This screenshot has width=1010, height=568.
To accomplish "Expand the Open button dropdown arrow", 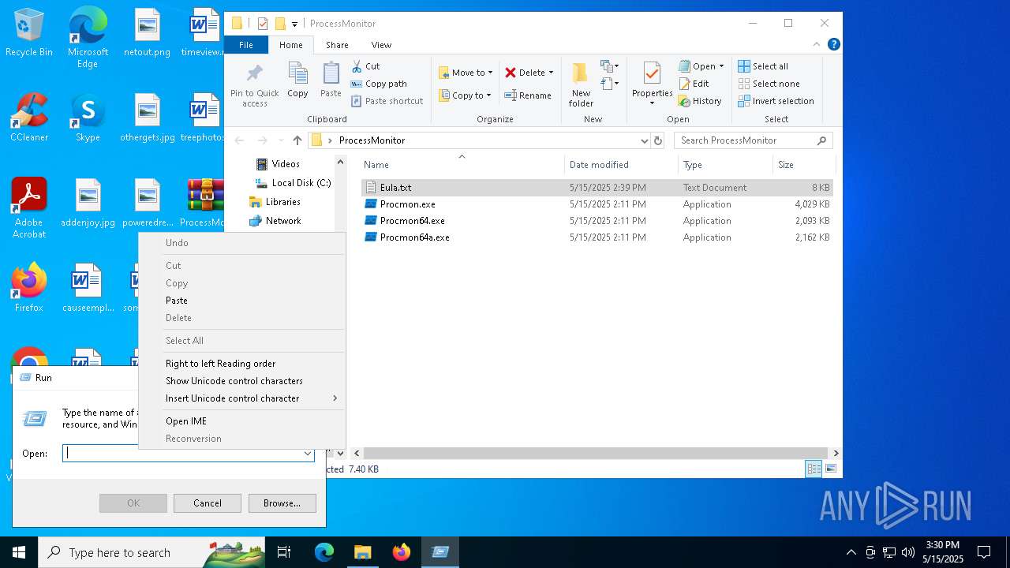I will point(721,66).
